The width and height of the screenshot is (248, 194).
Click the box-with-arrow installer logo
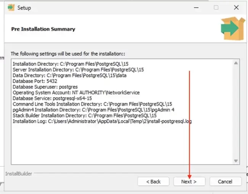pyautogui.click(x=233, y=28)
